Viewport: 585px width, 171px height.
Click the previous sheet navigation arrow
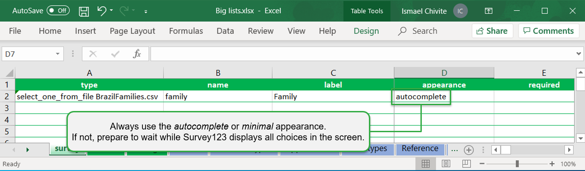pyautogui.click(x=14, y=149)
